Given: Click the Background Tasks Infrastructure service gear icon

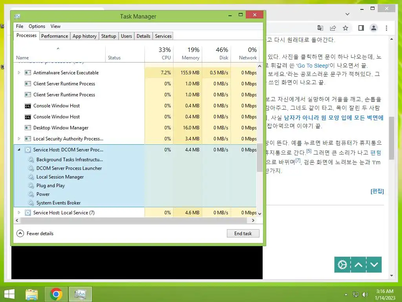Looking at the screenshot, I should tap(31, 160).
